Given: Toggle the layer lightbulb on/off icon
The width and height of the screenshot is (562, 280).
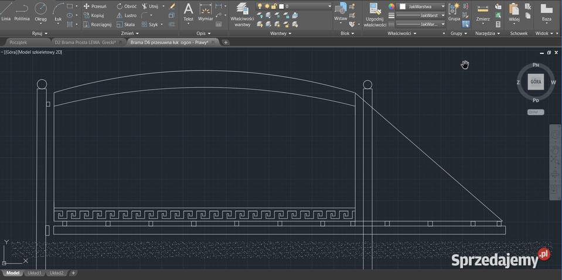Looking at the screenshot, I should pos(260,6).
